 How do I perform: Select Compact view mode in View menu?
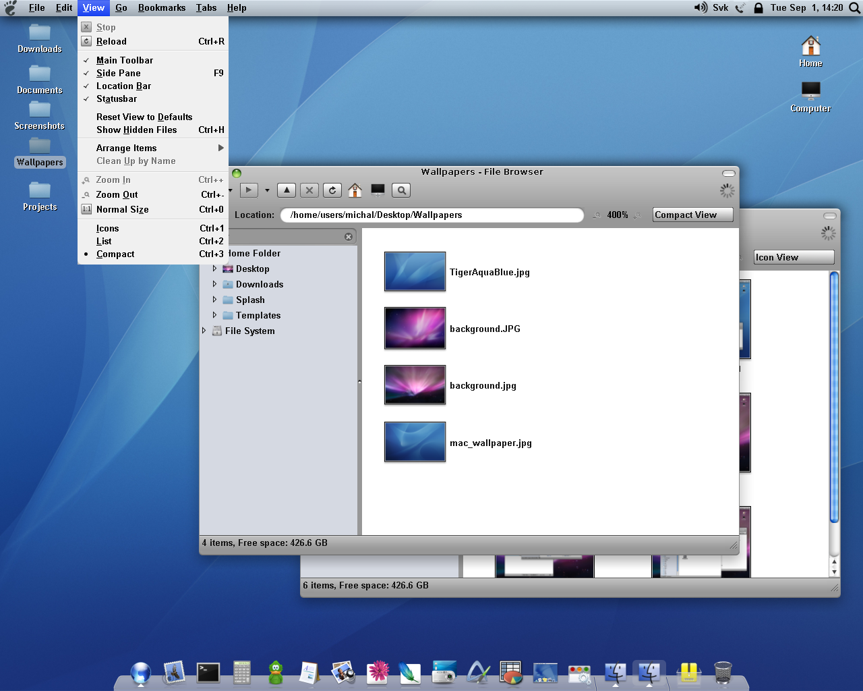pyautogui.click(x=153, y=254)
